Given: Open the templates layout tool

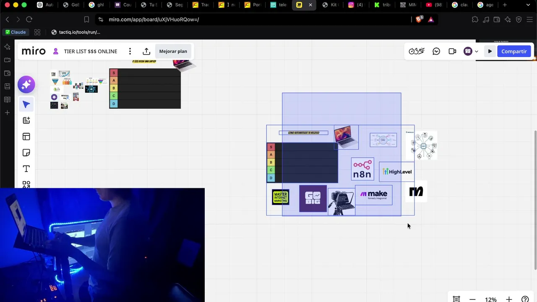Looking at the screenshot, I should [x=26, y=137].
